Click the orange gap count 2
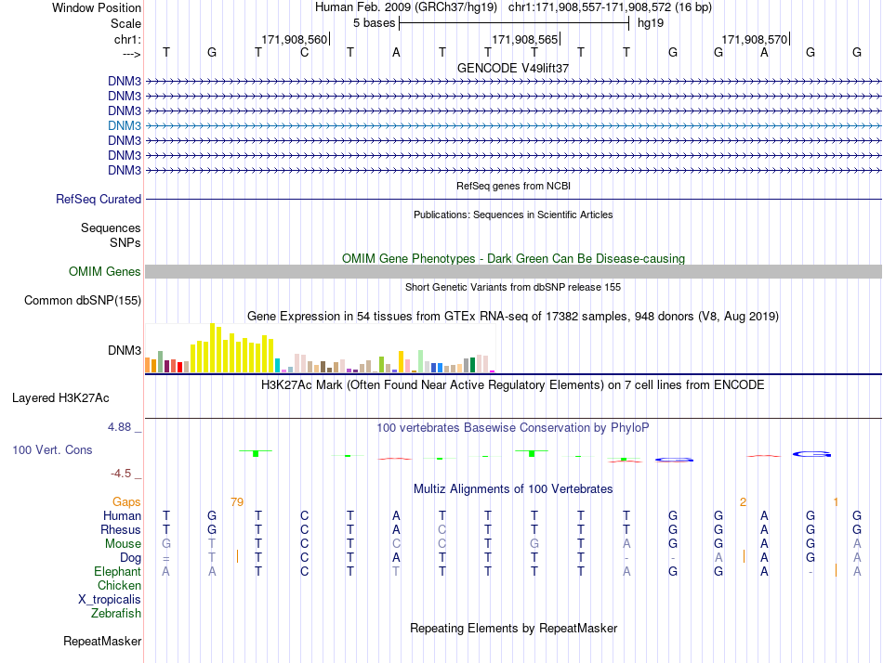883x663 pixels. 743,501
